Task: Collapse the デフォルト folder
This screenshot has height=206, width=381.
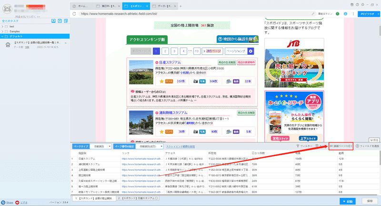Action: [x=2, y=37]
